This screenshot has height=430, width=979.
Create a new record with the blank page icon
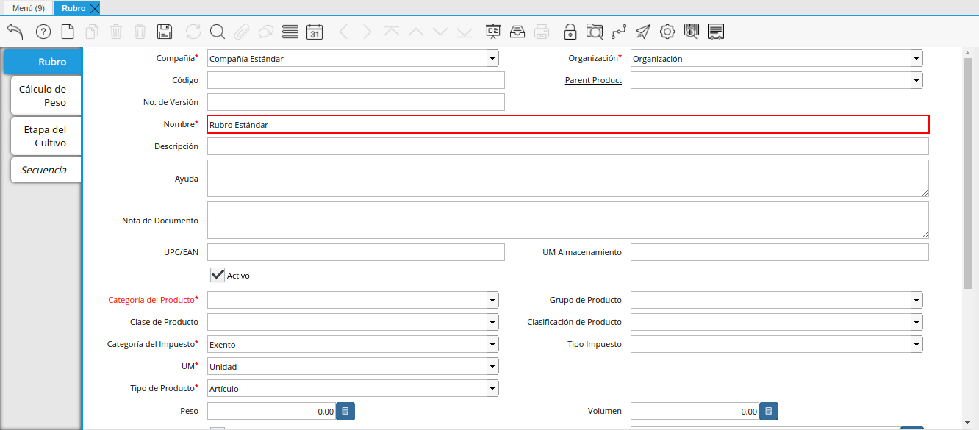pyautogui.click(x=68, y=32)
